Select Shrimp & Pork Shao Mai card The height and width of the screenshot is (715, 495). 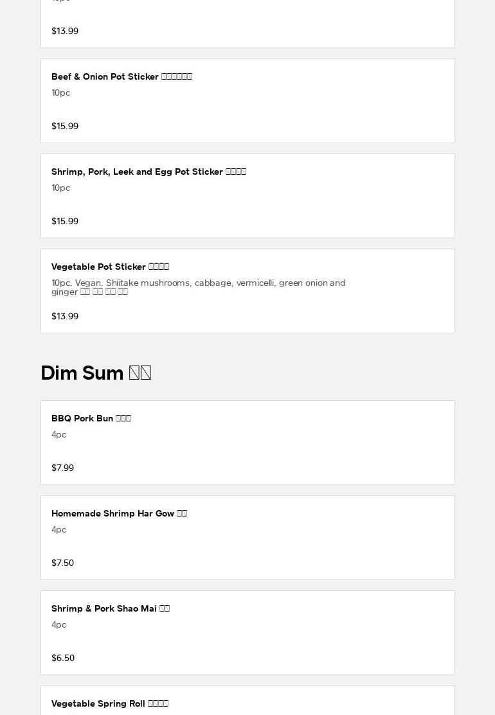(x=248, y=633)
